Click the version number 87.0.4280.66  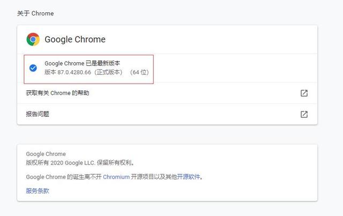pyautogui.click(x=73, y=72)
